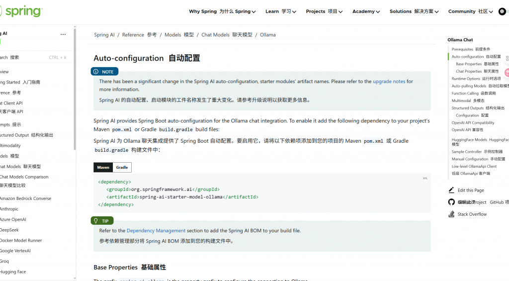Open the upgrade notes link
This screenshot has height=281, width=509.
click(389, 81)
